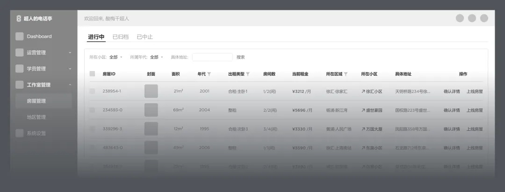
Task: Click the Dashboard sidebar icon
Action: (19, 36)
